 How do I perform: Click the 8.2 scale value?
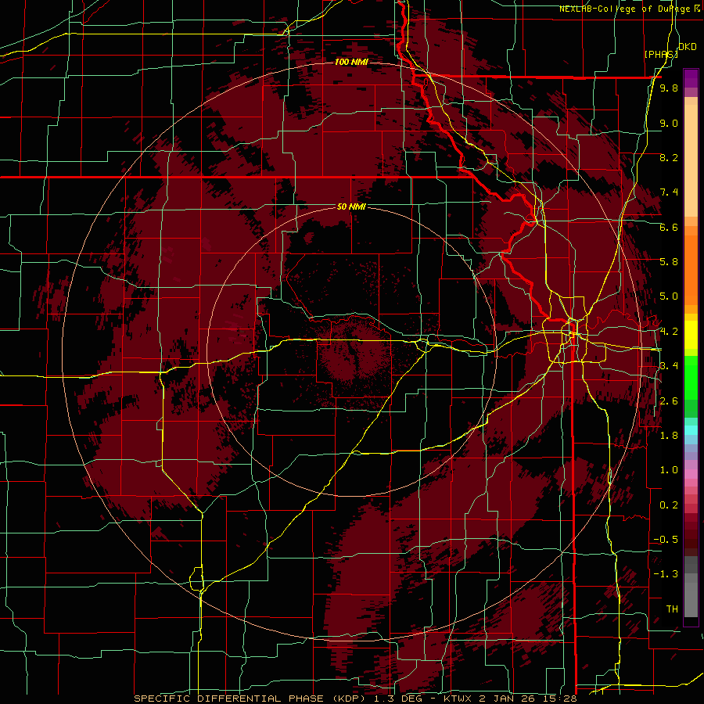(669, 157)
